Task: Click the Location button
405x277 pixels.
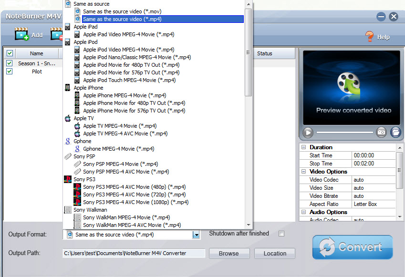Action: tap(275, 253)
